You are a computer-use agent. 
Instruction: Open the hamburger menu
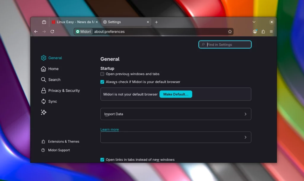pyautogui.click(x=271, y=31)
